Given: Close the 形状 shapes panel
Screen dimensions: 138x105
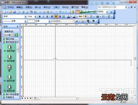Looking at the screenshot, I should pyautogui.click(x=18, y=26).
